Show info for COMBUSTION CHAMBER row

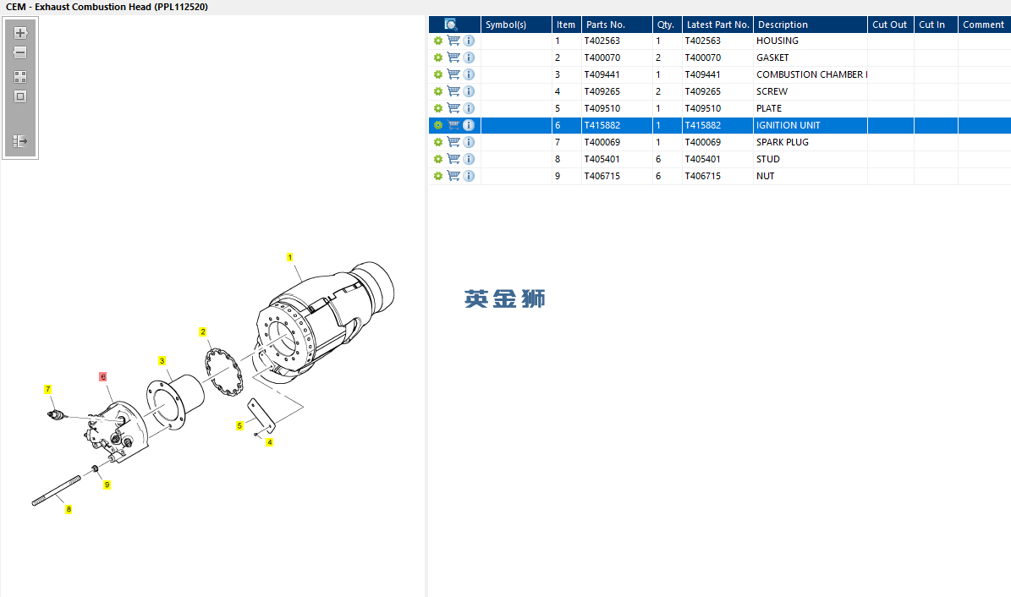469,74
